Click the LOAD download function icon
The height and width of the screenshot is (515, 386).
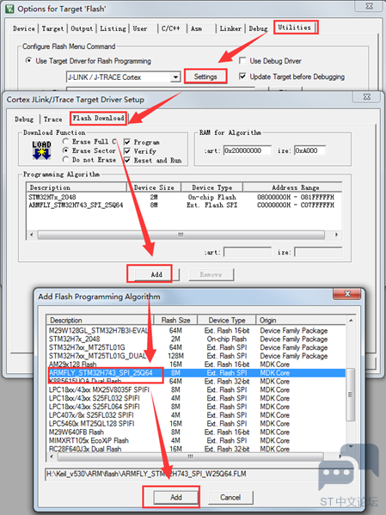pyautogui.click(x=41, y=150)
